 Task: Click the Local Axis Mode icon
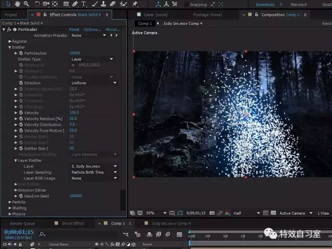point(158,4)
